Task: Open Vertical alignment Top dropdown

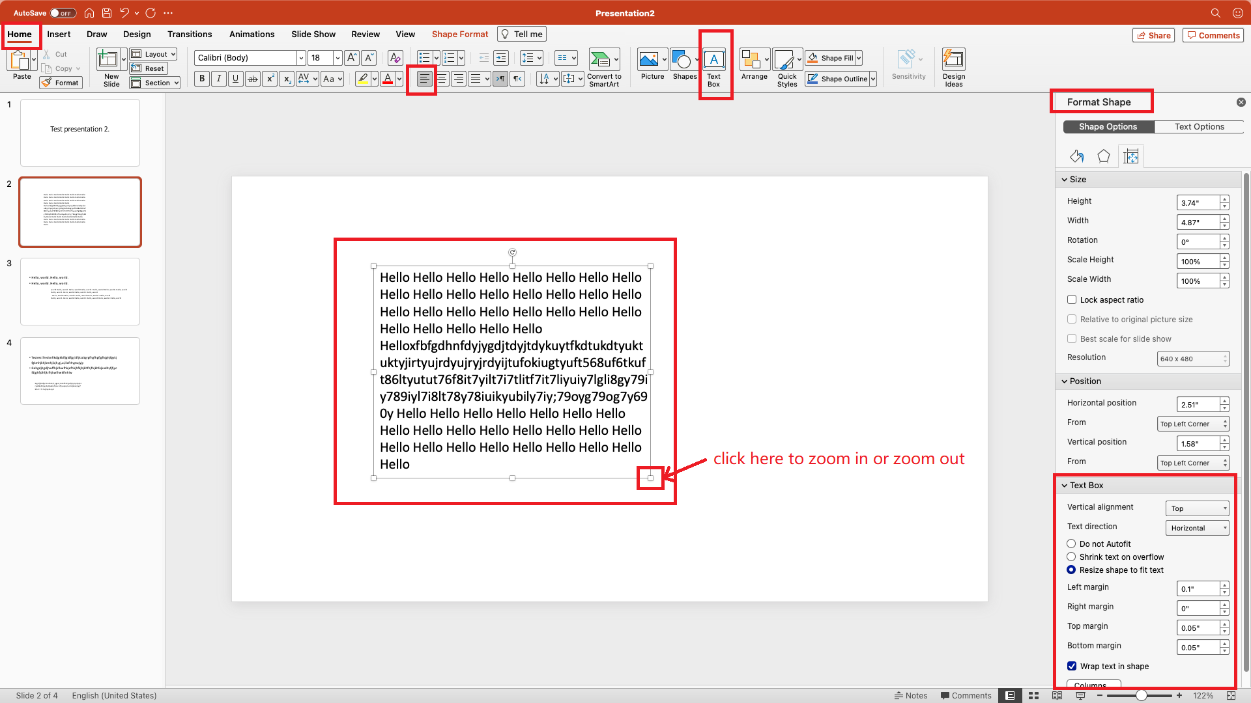Action: (1197, 508)
